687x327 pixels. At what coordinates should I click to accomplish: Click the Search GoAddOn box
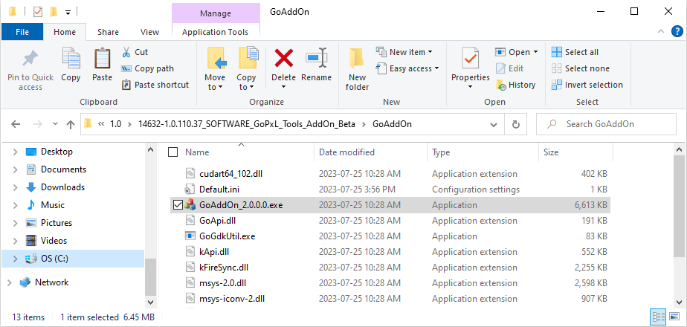click(607, 124)
